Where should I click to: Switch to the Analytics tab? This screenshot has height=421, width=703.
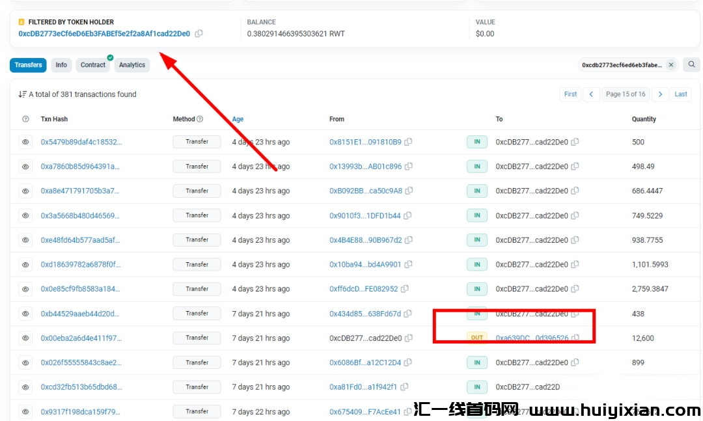(x=132, y=65)
